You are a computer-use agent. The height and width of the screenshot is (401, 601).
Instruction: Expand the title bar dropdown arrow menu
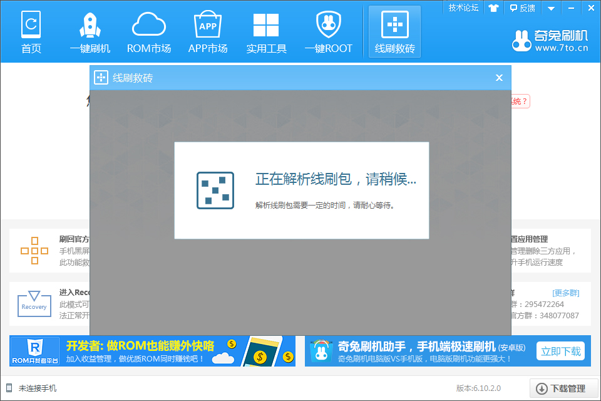[551, 8]
